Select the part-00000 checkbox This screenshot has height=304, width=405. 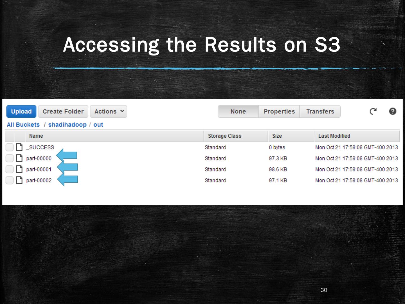coord(10,158)
